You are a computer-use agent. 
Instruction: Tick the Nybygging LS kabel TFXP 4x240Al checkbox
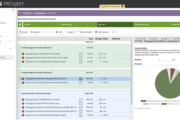point(81,103)
